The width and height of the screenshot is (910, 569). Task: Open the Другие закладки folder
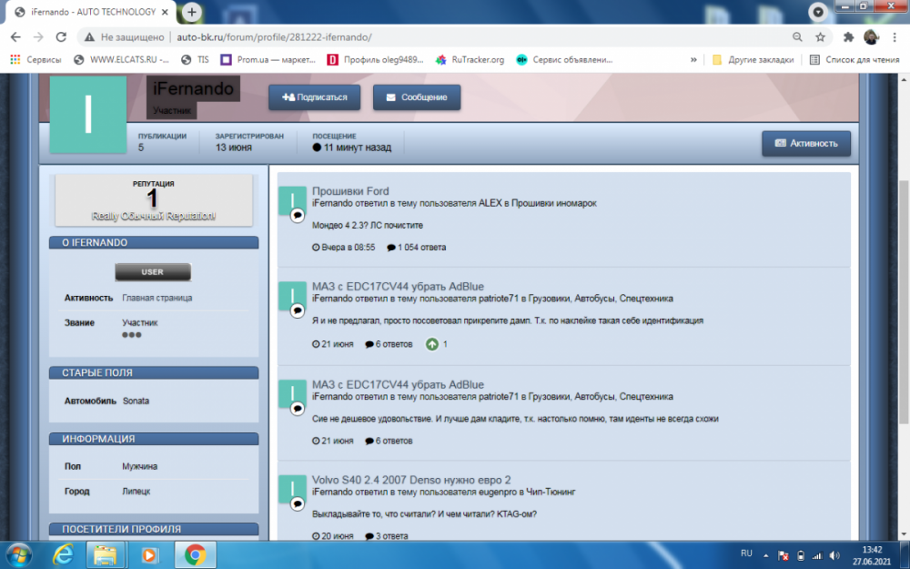point(753,60)
